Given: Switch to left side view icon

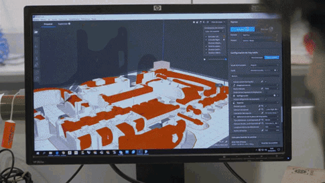Looking at the screenshot, I should (x=204, y=22).
